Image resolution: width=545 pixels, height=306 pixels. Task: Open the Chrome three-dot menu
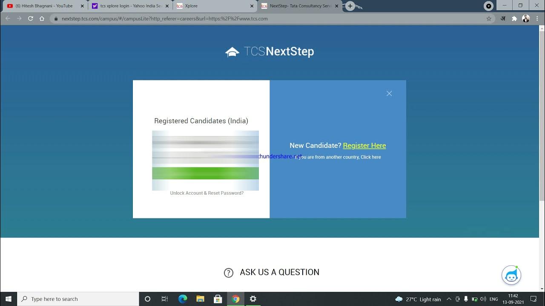click(x=537, y=19)
